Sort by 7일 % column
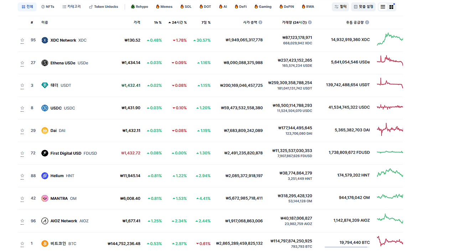456x251 pixels. (206, 22)
